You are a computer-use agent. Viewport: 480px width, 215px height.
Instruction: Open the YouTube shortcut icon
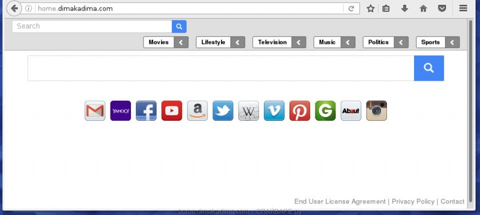pos(171,111)
